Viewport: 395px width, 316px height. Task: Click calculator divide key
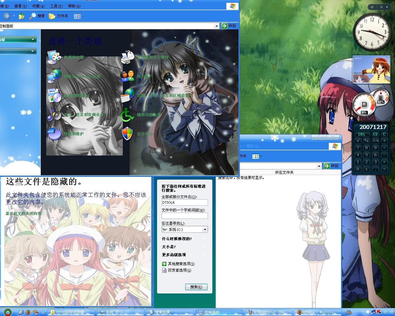point(385,140)
